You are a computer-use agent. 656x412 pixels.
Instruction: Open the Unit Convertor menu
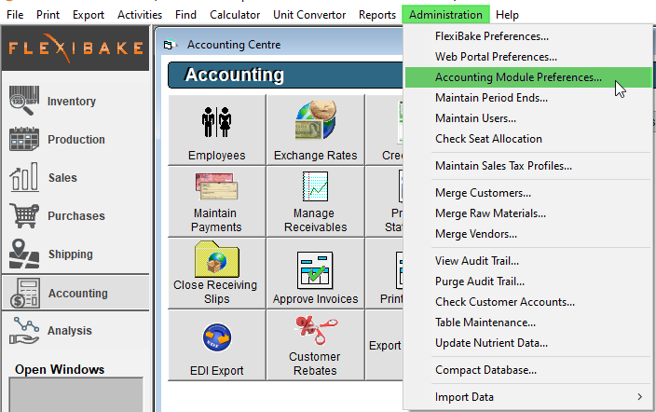tap(309, 15)
